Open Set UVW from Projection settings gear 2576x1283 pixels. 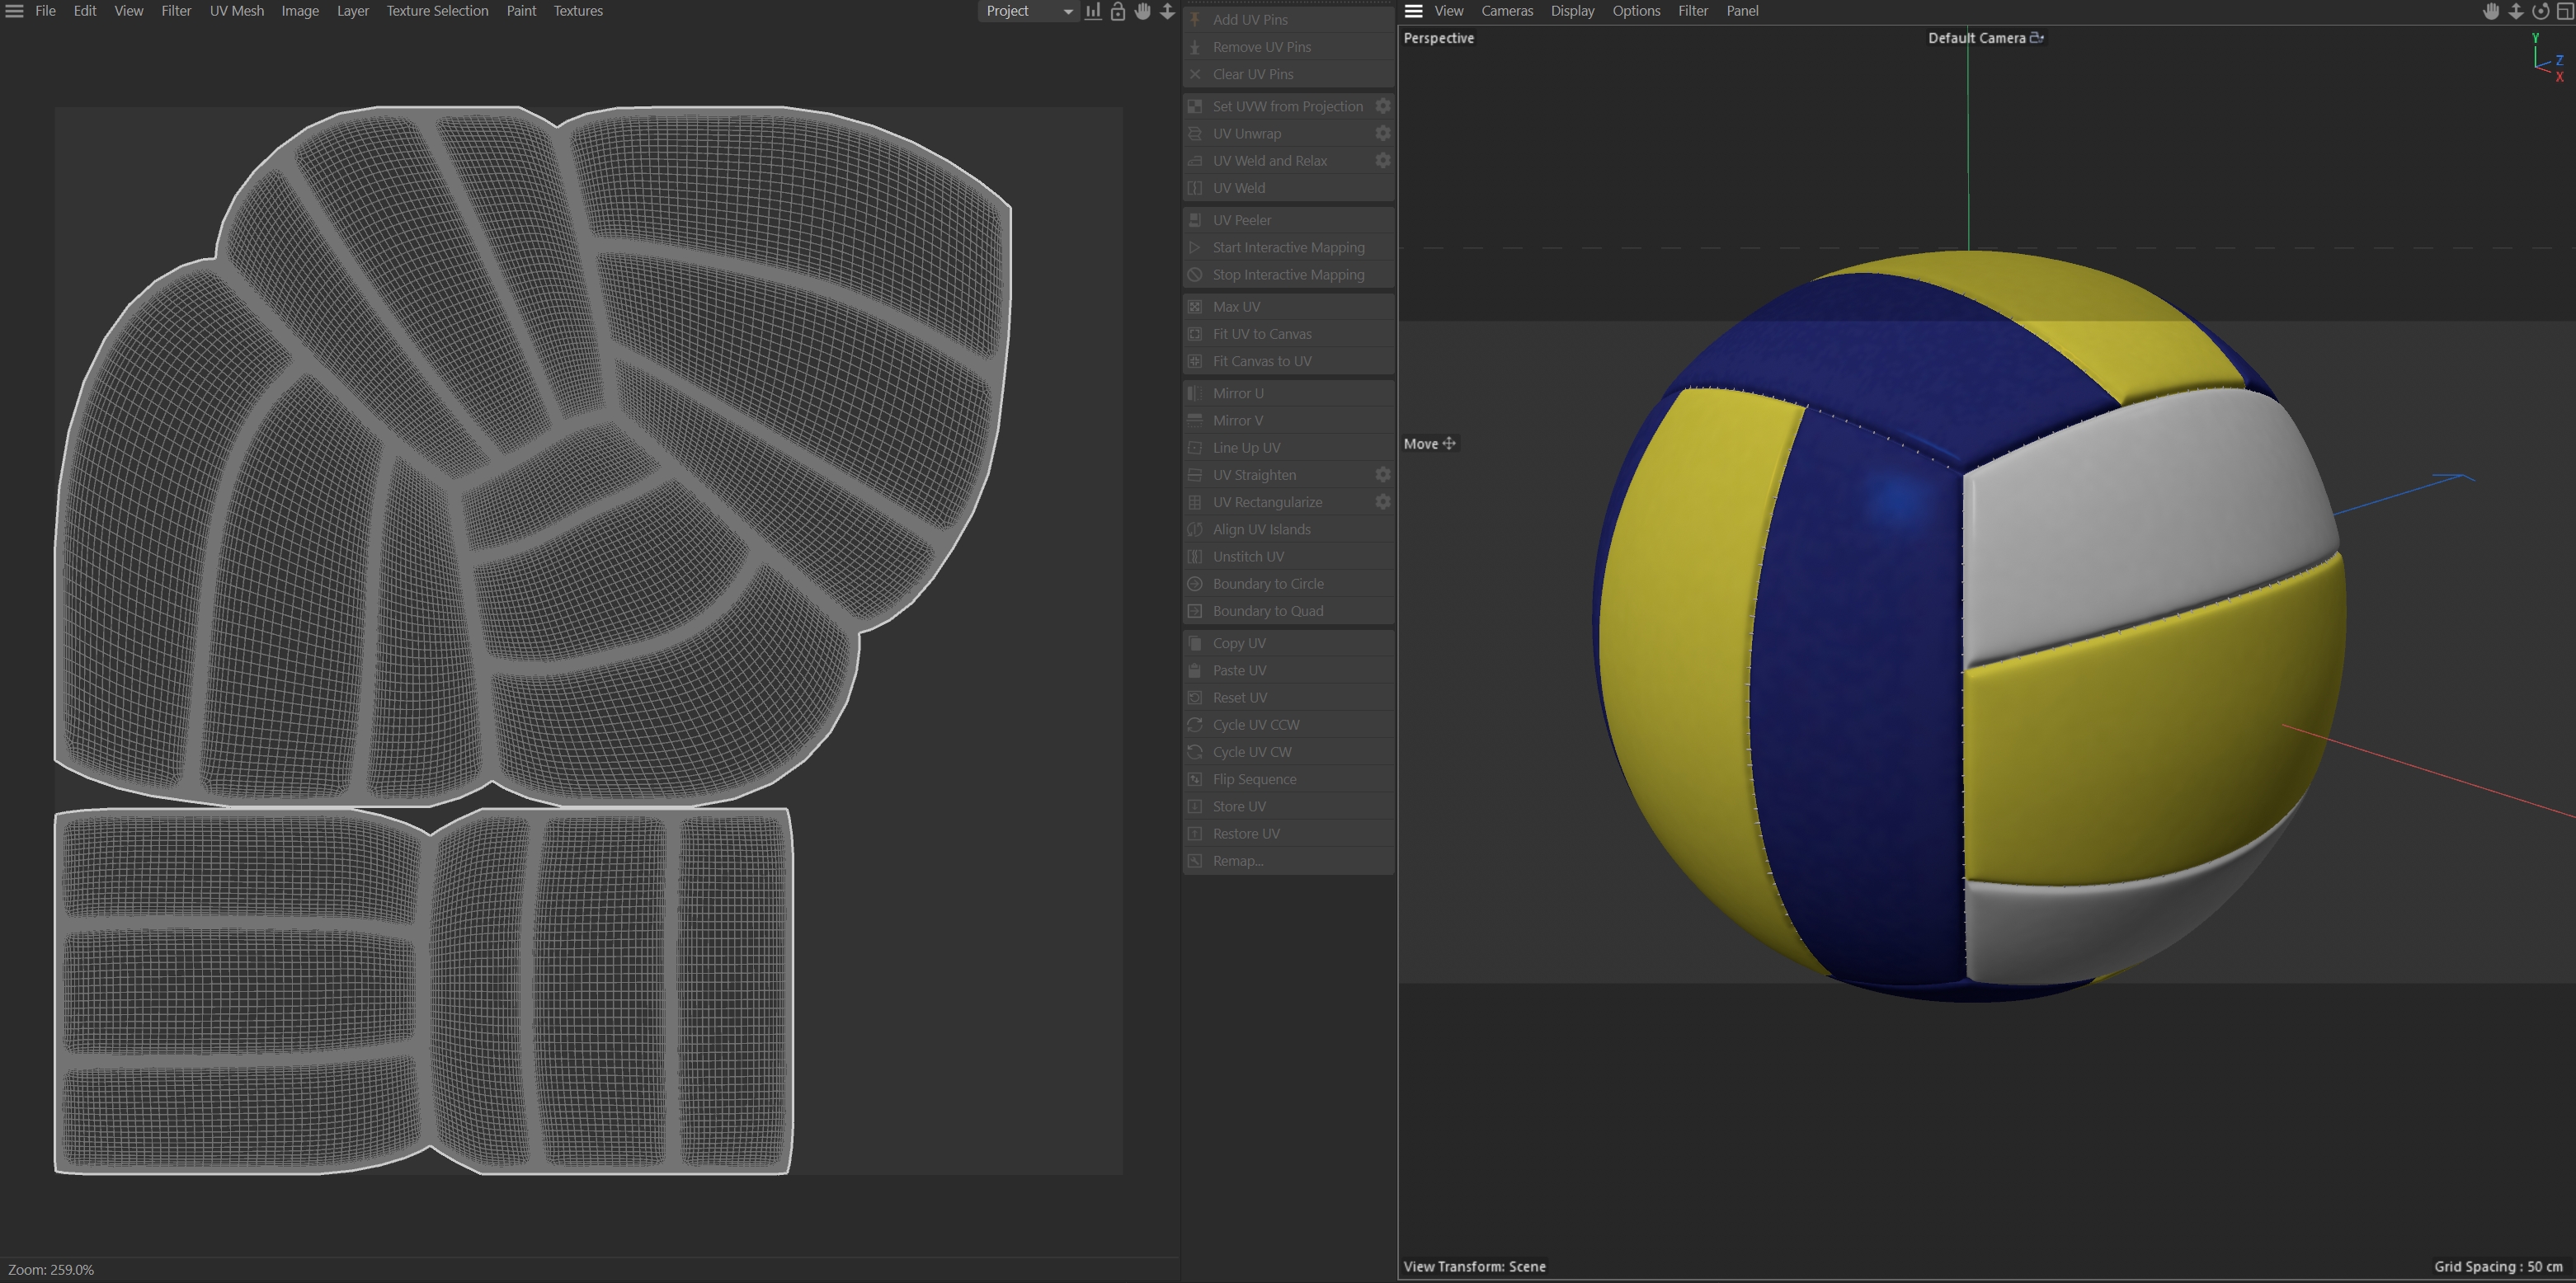pos(1382,106)
